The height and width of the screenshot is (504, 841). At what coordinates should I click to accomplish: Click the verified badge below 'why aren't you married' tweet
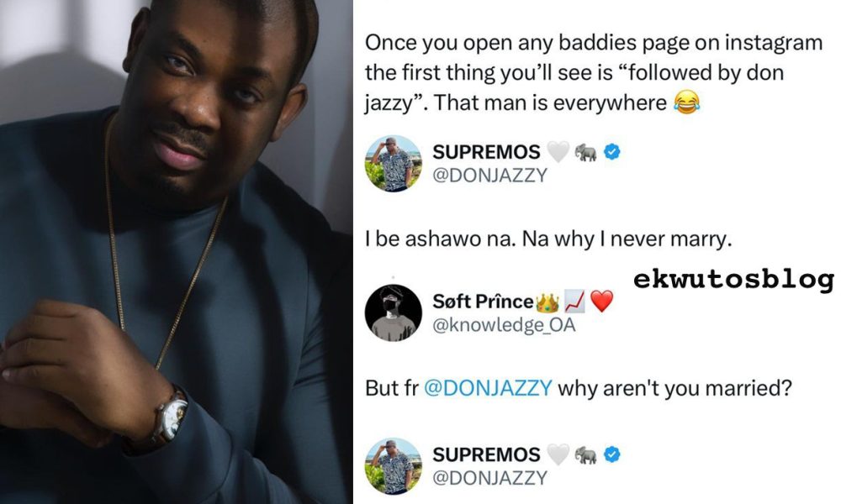[x=612, y=454]
